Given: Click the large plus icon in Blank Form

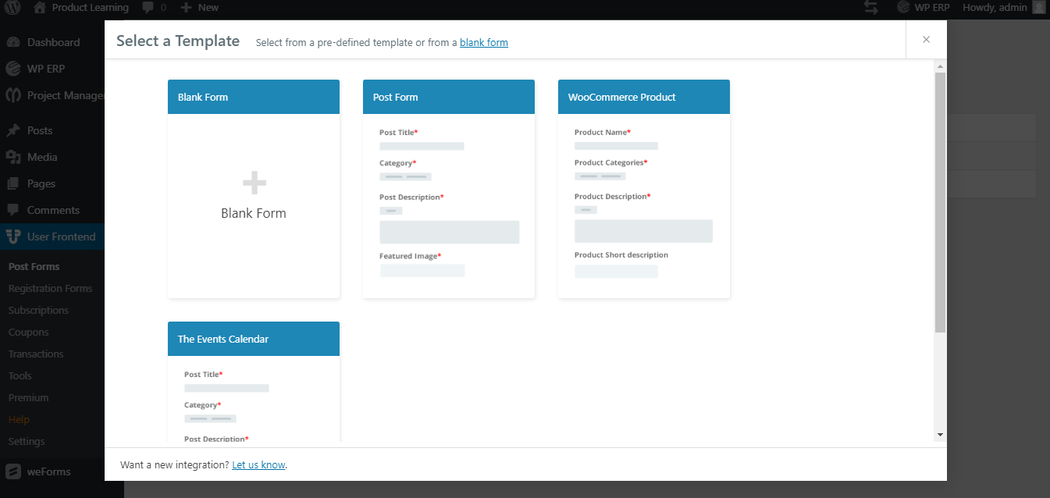Looking at the screenshot, I should click(254, 183).
